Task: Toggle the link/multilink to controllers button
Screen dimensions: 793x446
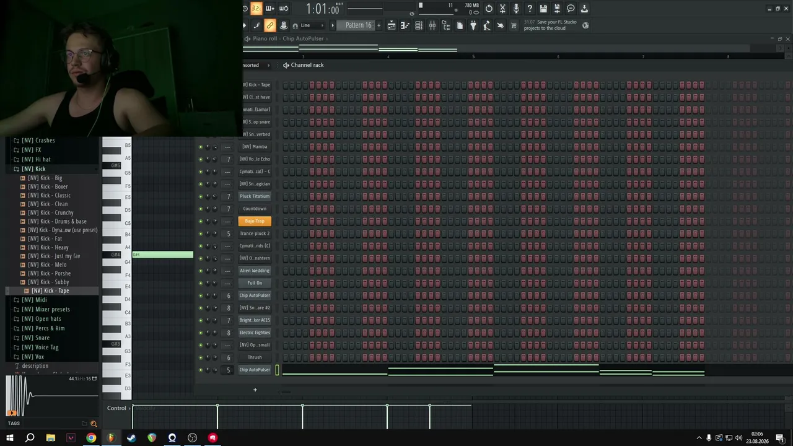Action: (270, 25)
